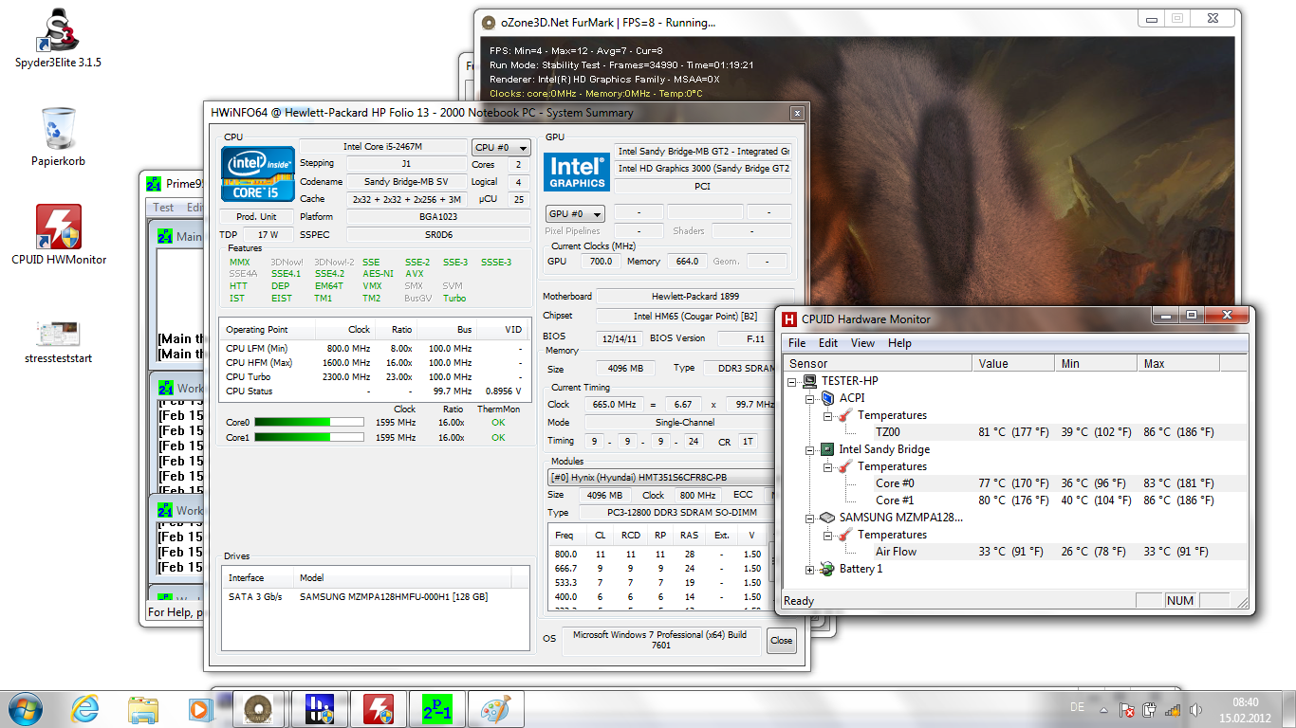Launch CPUID HWMonitor from the desktop shortcut
The width and height of the screenshot is (1296, 728).
[58, 234]
